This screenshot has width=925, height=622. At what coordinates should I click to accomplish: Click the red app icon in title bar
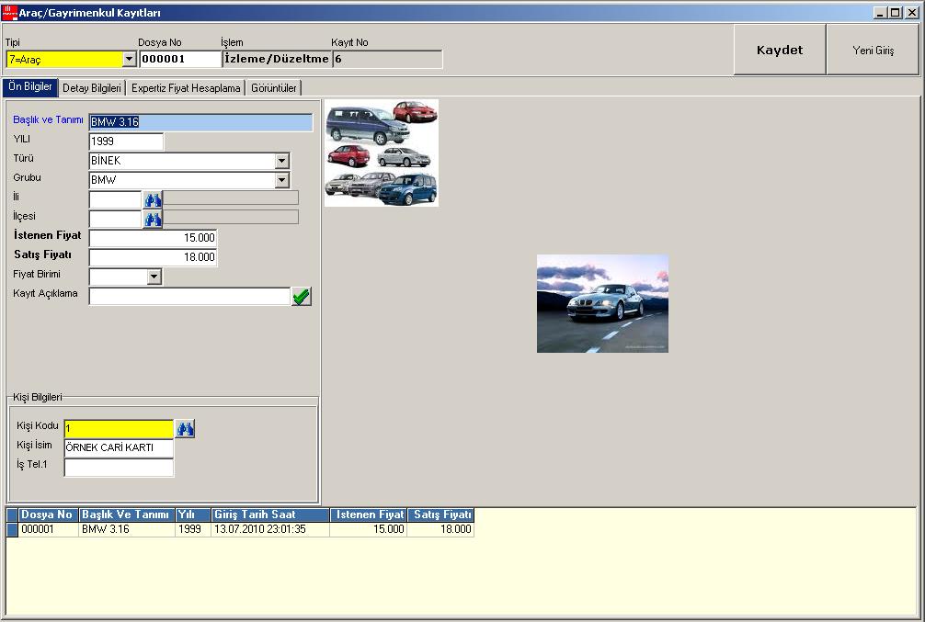click(x=9, y=13)
